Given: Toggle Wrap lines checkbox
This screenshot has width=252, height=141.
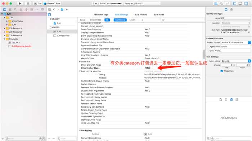Looking at the screenshot, I should (222, 71).
